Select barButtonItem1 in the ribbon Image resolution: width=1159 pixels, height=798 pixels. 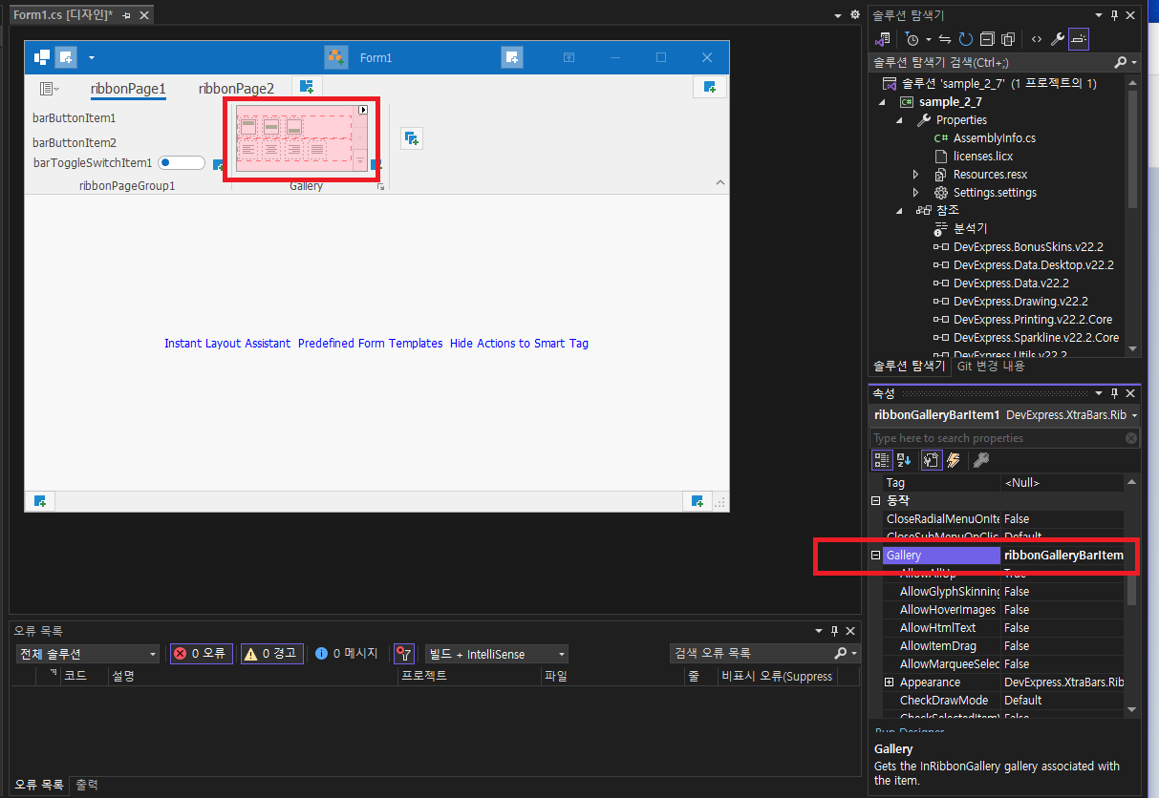tap(74, 118)
